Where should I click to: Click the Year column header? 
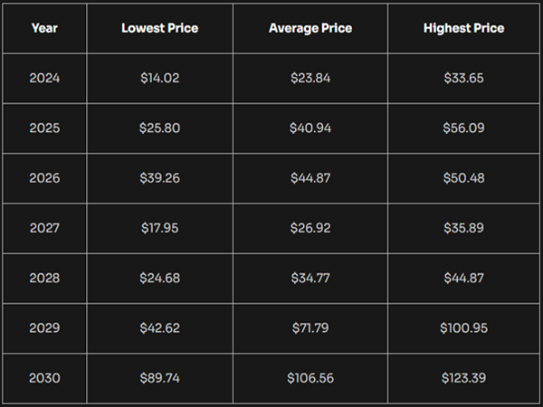[x=44, y=28]
